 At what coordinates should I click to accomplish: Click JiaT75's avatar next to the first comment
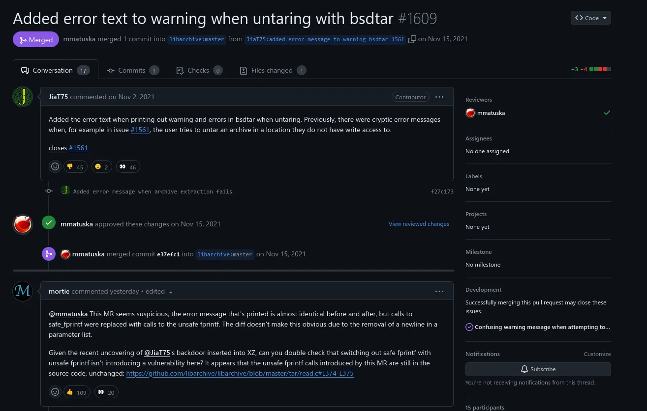pos(23,97)
